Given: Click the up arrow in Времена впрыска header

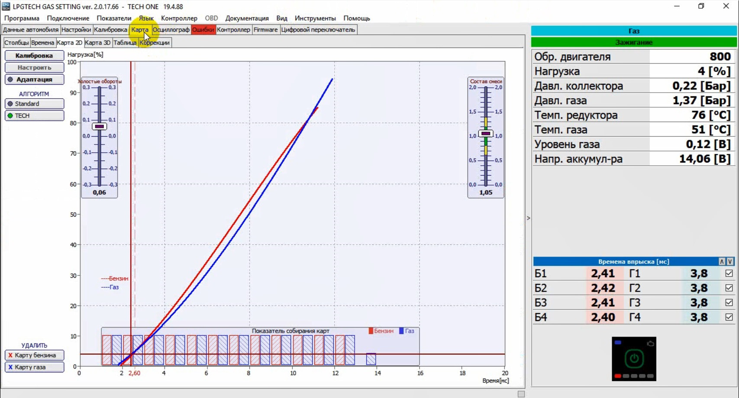Looking at the screenshot, I should (722, 261).
